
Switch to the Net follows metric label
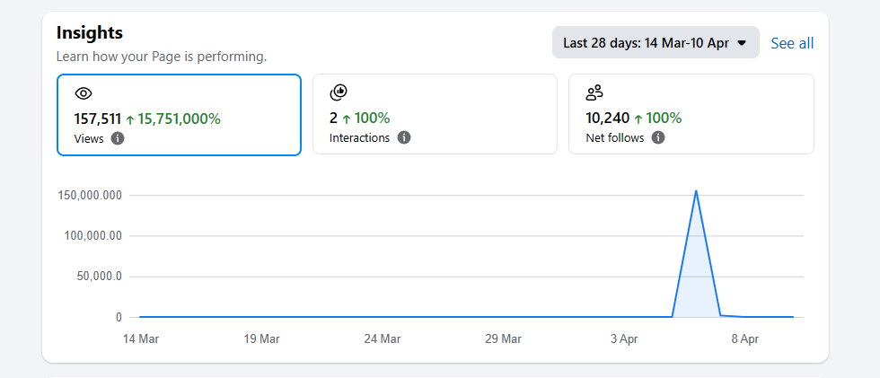(x=615, y=137)
